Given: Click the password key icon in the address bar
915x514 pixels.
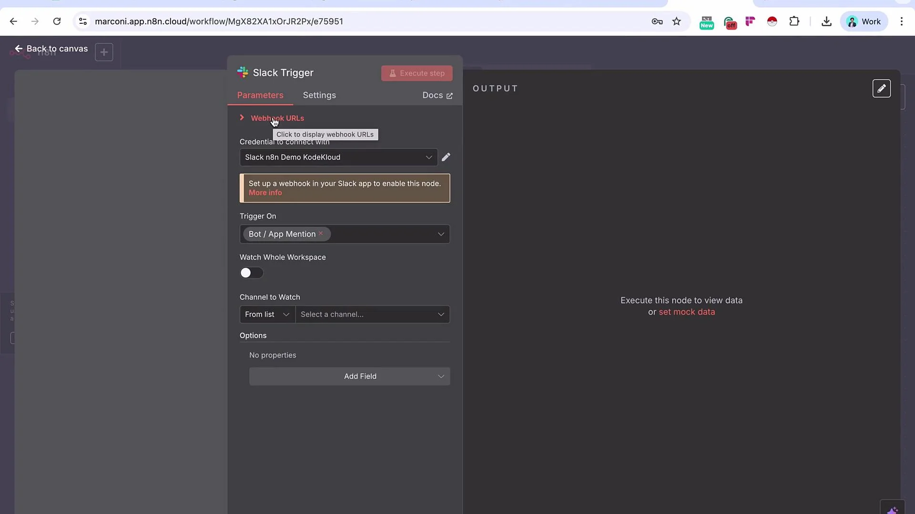Looking at the screenshot, I should coord(657,21).
